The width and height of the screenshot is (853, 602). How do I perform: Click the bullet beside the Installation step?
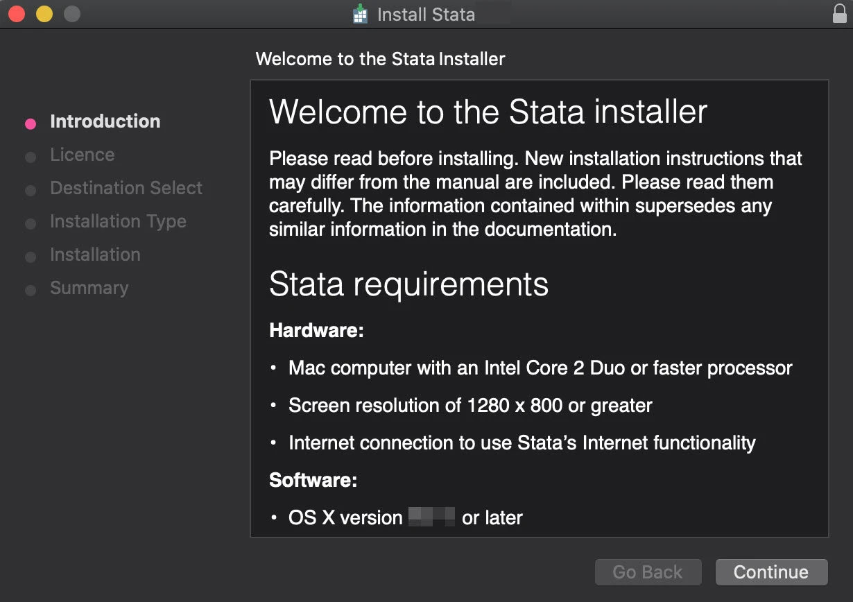click(31, 257)
